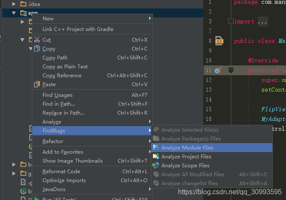Open the New submenu arrow

[150, 18]
